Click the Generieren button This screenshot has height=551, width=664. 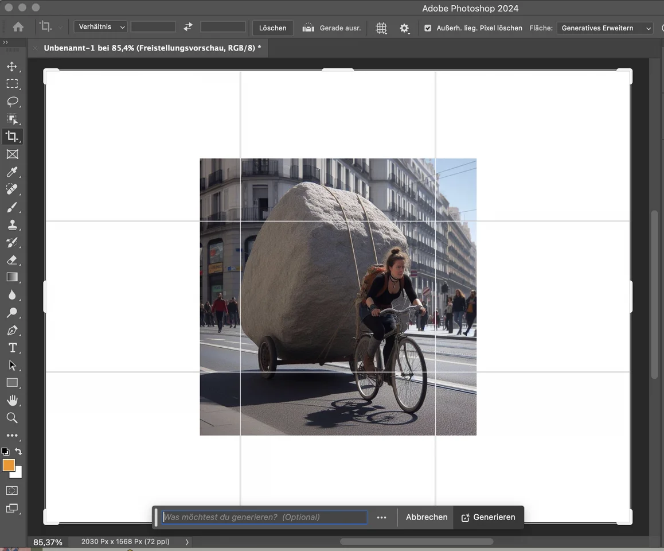pos(488,517)
